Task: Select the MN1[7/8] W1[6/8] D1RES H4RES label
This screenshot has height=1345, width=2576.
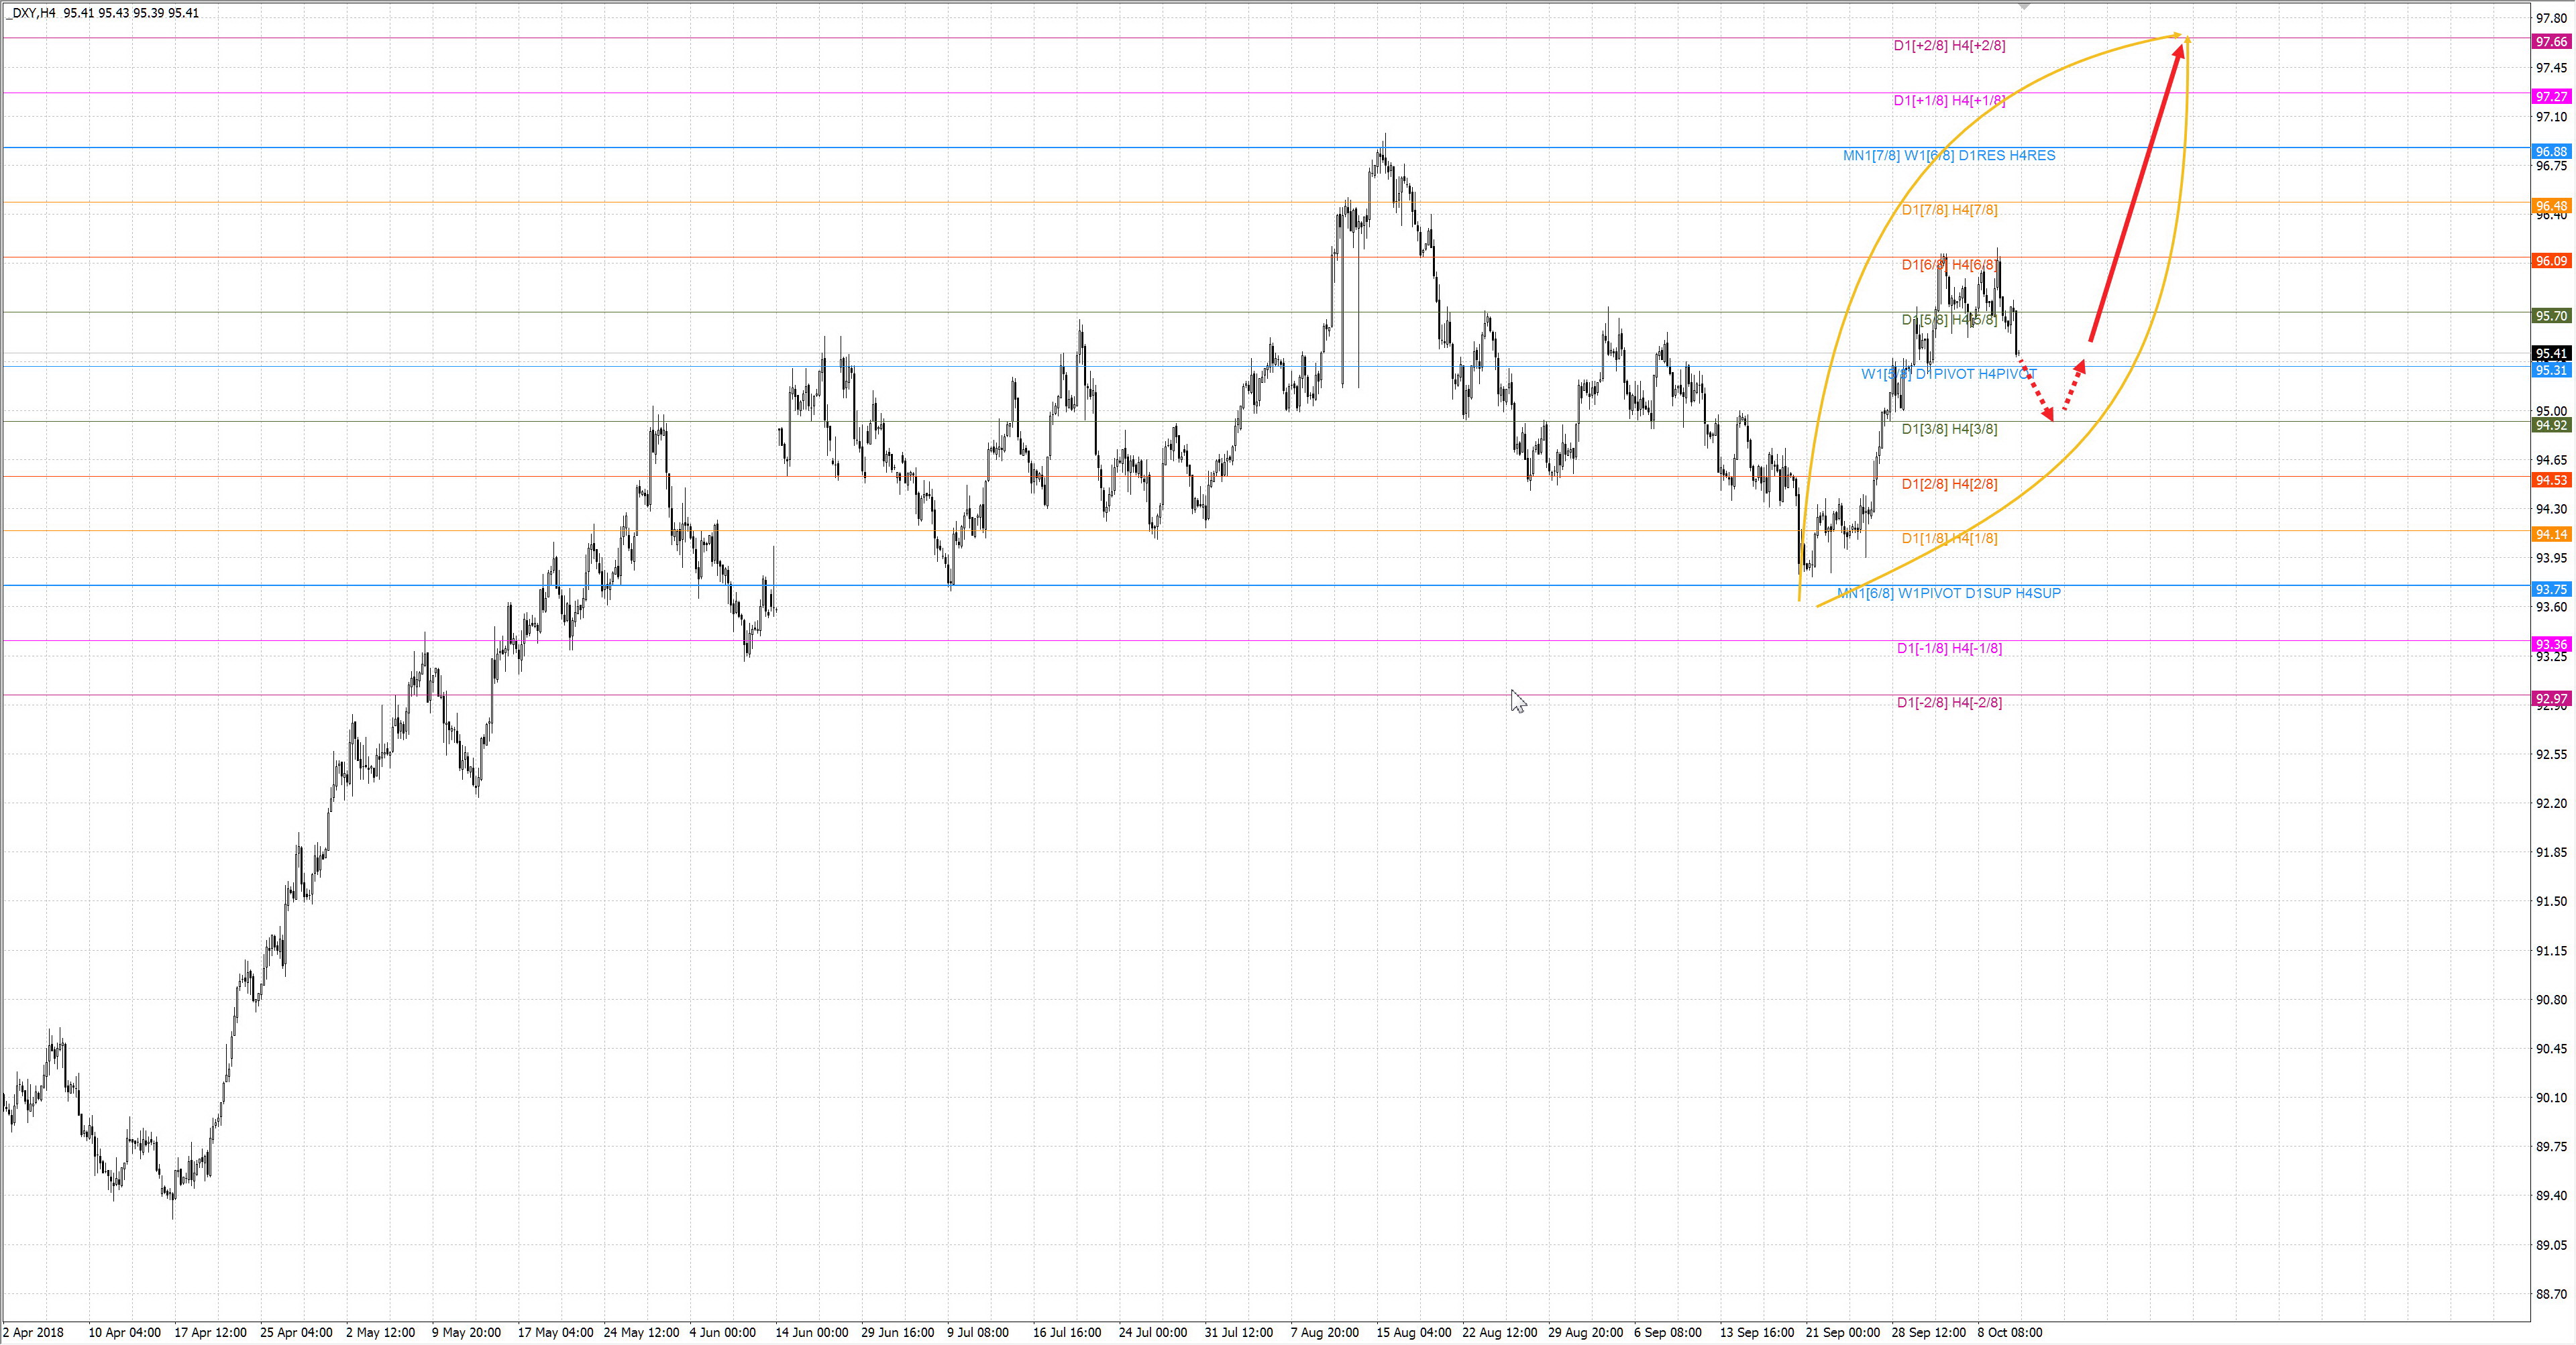Action: point(1949,155)
